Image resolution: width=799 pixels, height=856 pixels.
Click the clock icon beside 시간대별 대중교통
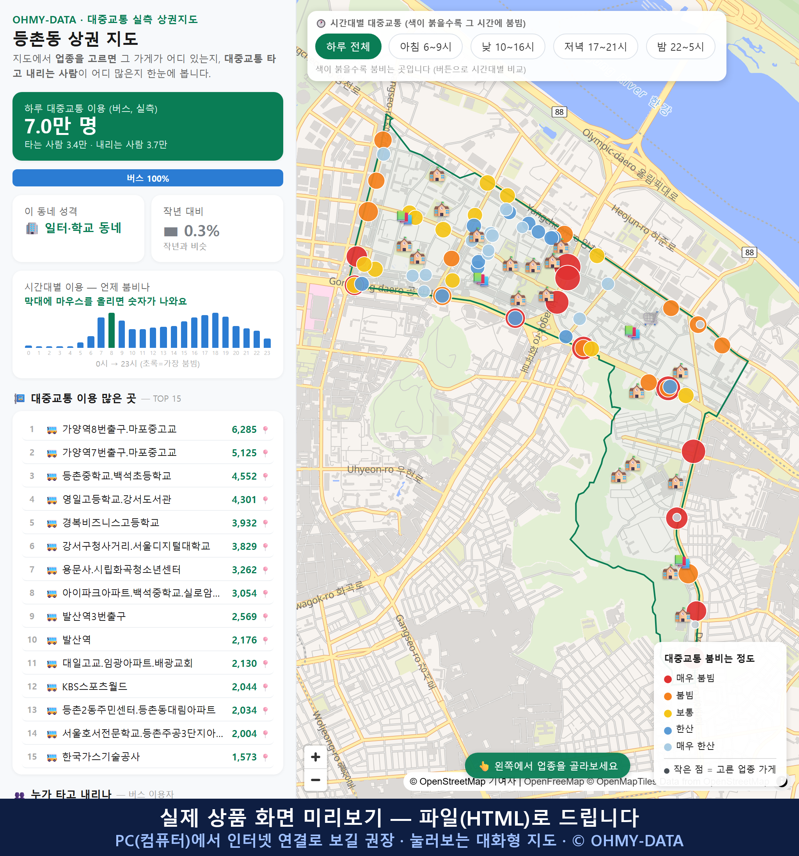pyautogui.click(x=321, y=23)
